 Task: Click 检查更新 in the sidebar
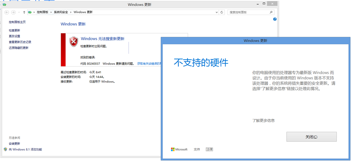point(15,31)
